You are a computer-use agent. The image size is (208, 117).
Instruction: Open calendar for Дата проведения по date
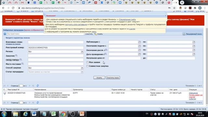point(194,54)
